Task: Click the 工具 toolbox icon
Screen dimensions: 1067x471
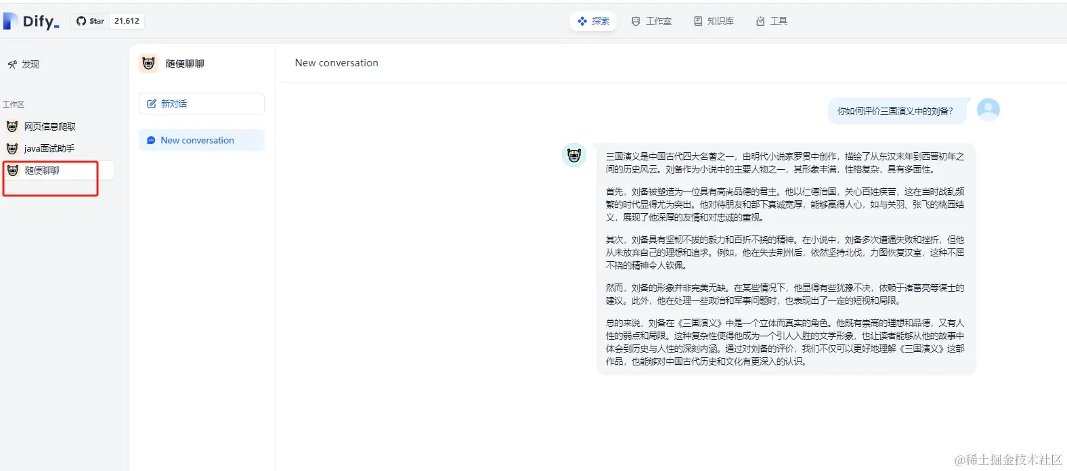Action: click(x=760, y=21)
